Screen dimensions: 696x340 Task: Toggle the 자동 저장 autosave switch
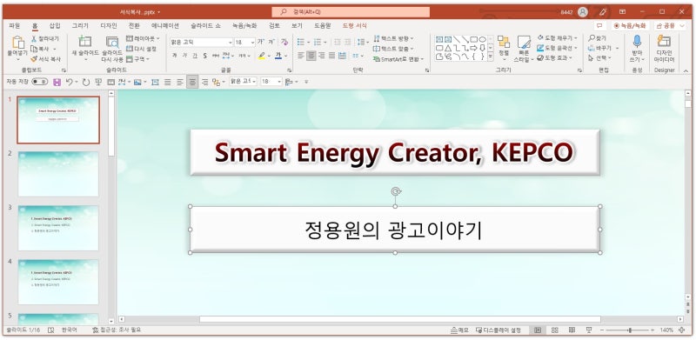click(39, 82)
